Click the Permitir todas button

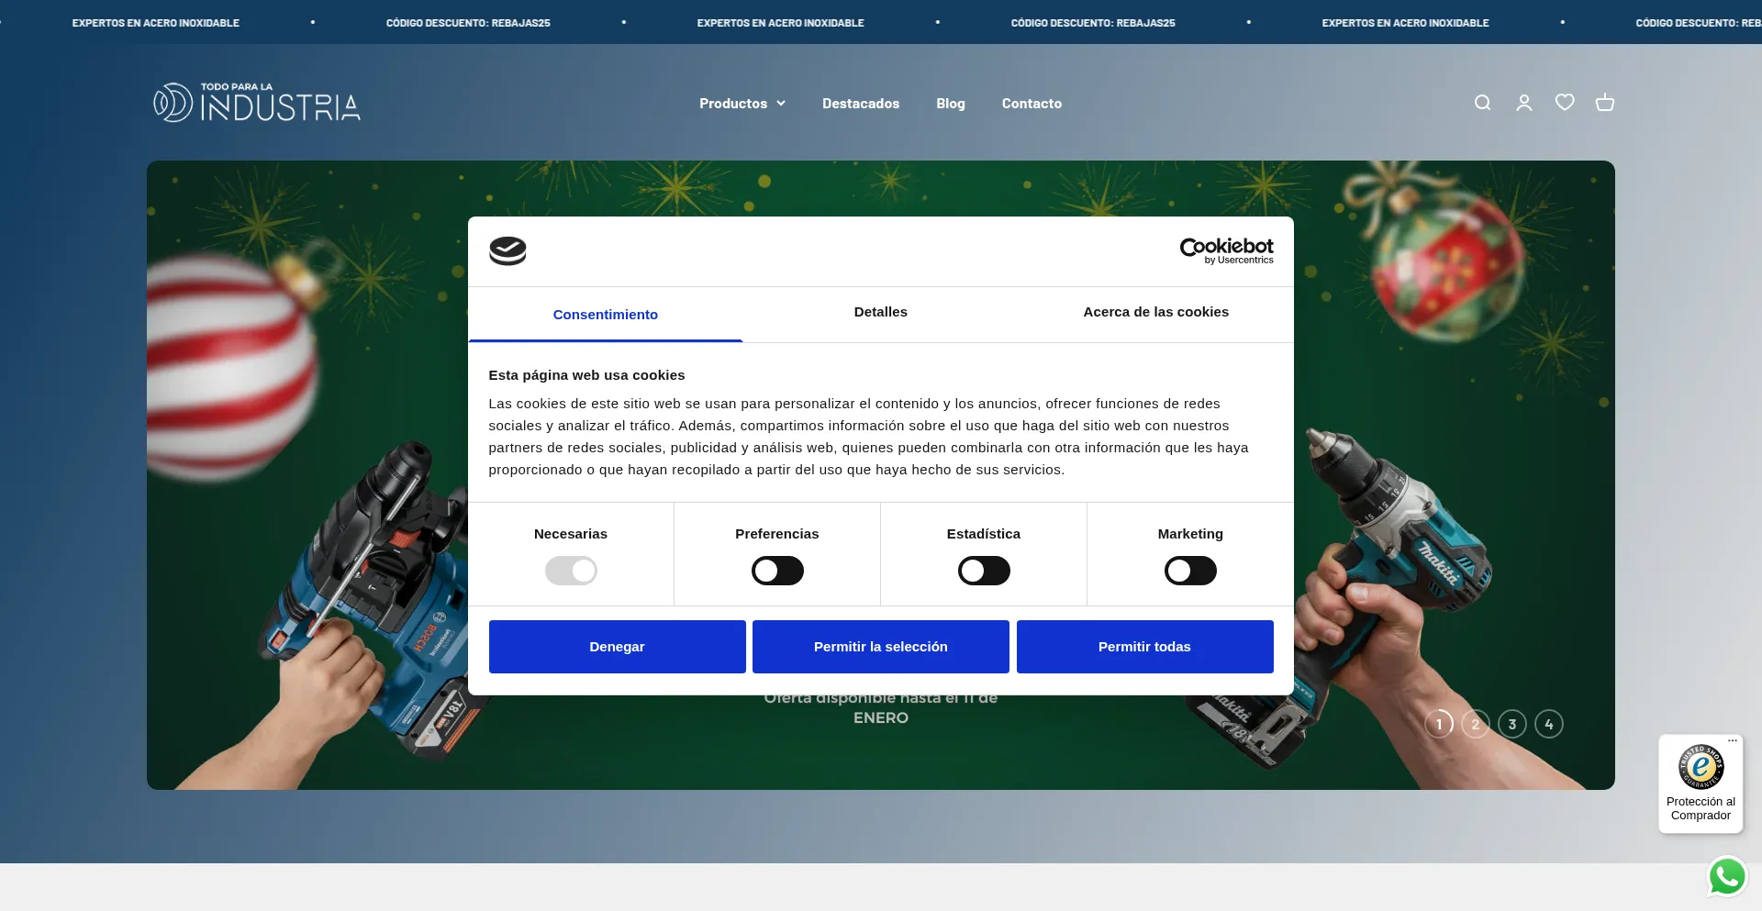(1144, 646)
